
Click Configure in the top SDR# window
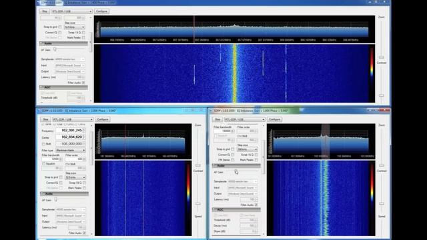coord(101,11)
